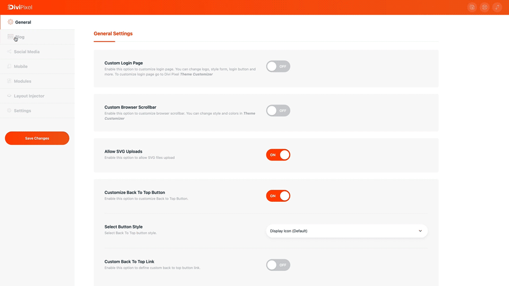This screenshot has width=509, height=286.
Task: Click the Social Media share icon
Action: point(9,51)
